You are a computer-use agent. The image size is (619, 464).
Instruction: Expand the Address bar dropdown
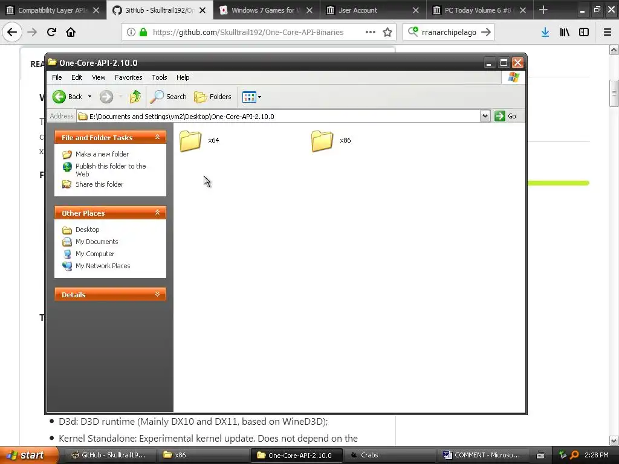(485, 116)
